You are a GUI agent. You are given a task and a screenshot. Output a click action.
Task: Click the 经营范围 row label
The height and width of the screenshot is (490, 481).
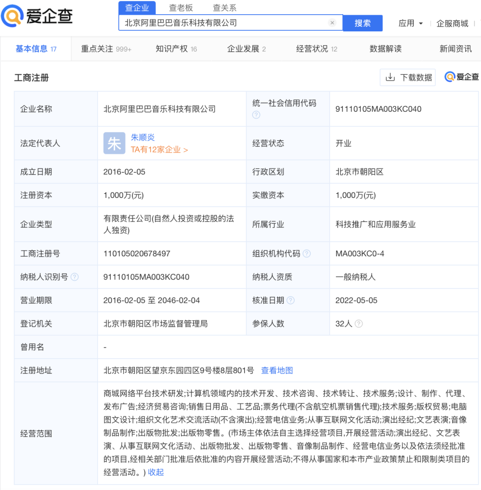point(36,434)
